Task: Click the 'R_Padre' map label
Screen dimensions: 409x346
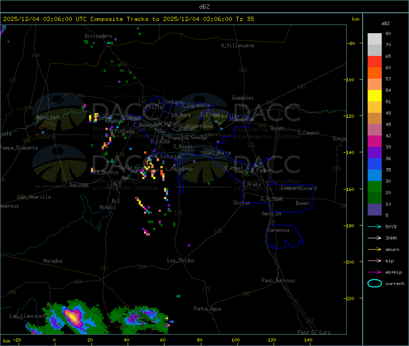Action: tap(260, 170)
